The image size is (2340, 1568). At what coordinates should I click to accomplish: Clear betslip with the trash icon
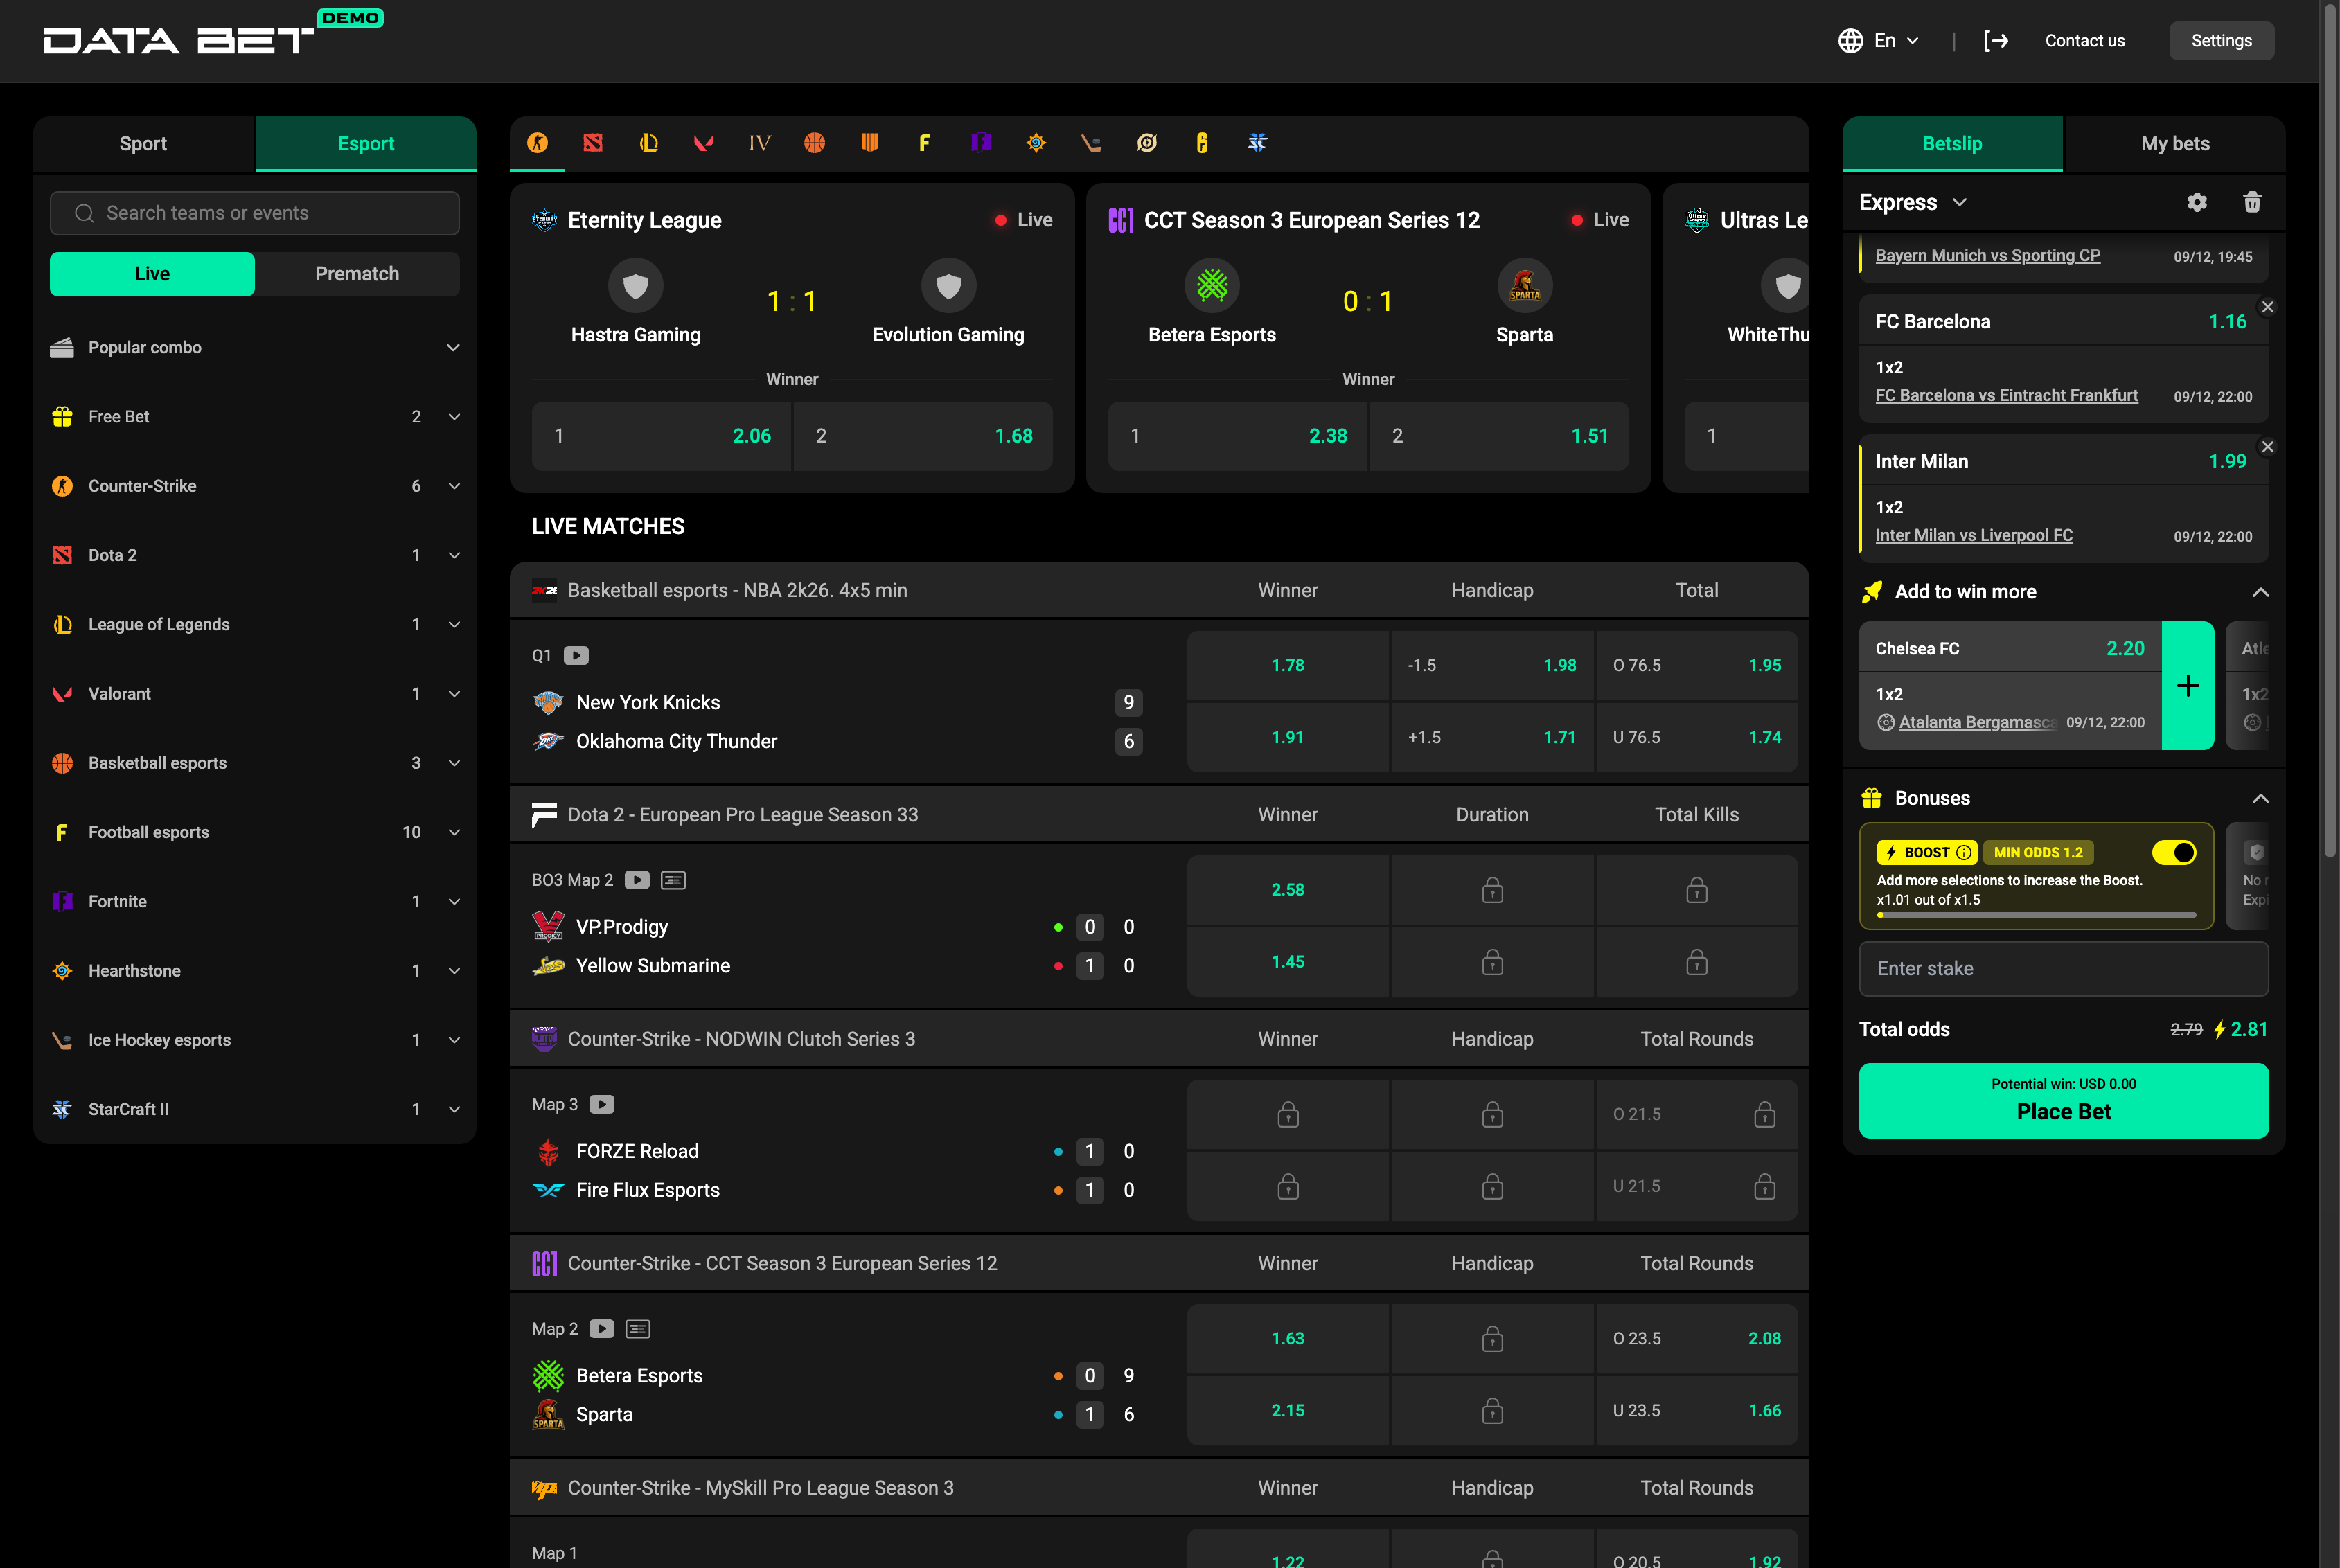(x=2252, y=203)
